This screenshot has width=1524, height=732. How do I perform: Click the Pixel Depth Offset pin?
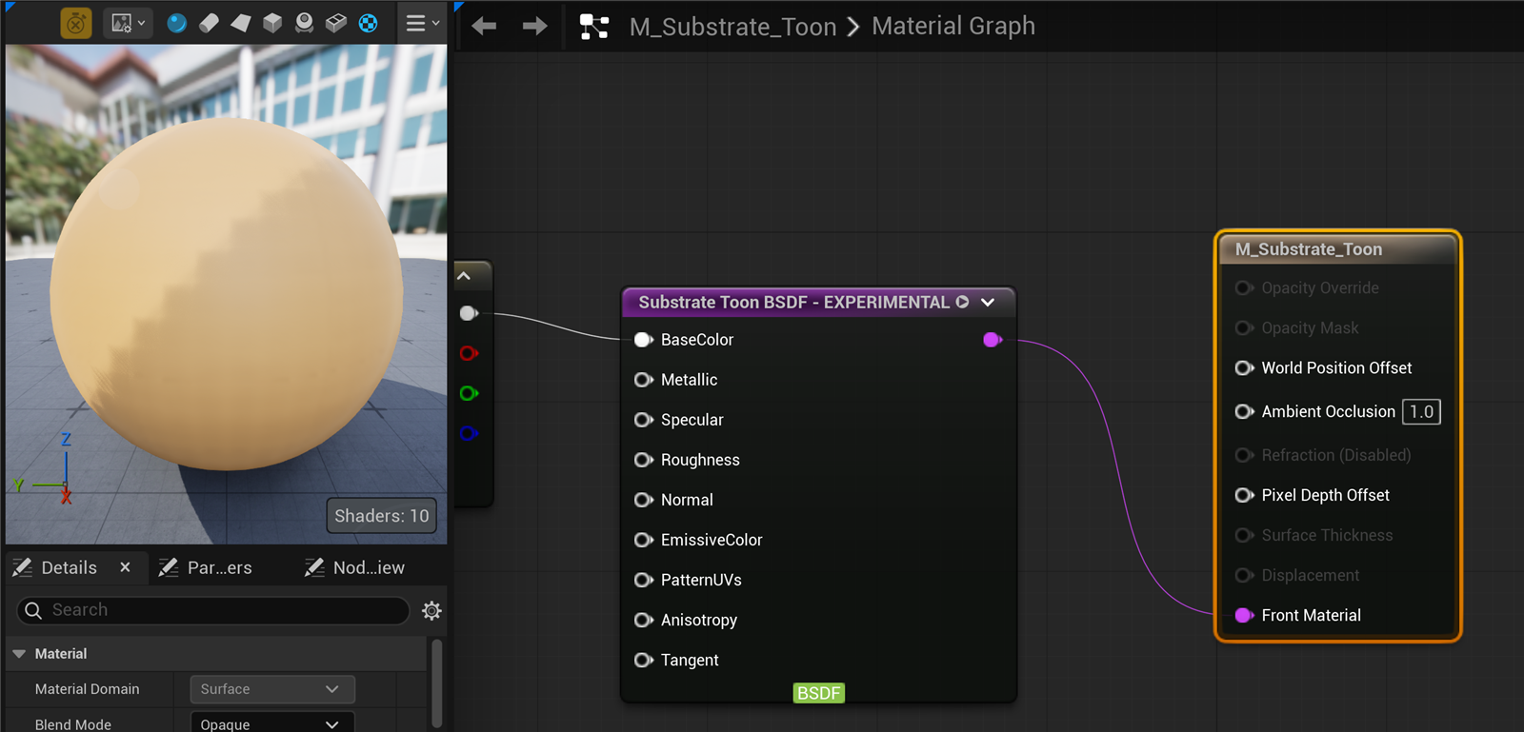(1244, 495)
